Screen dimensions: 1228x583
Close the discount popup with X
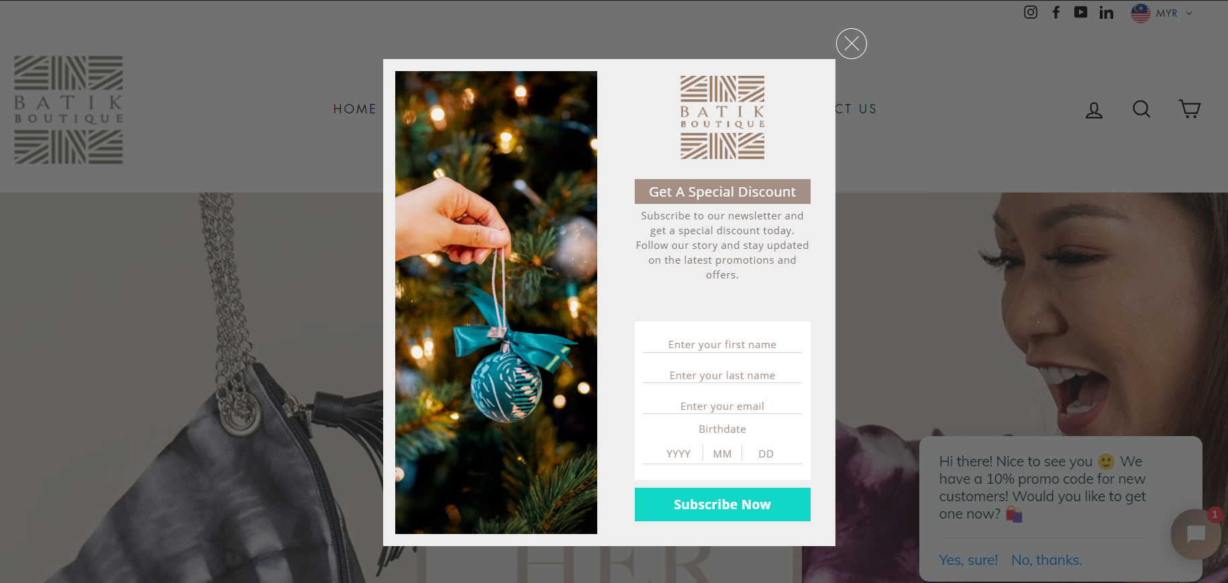852,44
